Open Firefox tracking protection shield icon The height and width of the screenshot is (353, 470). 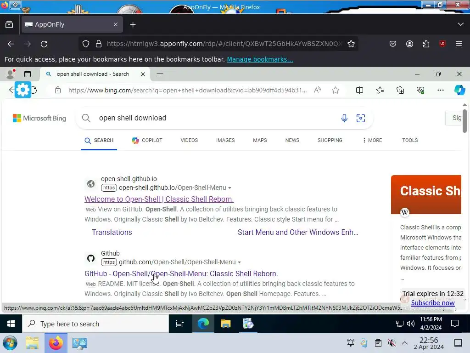pos(86,44)
